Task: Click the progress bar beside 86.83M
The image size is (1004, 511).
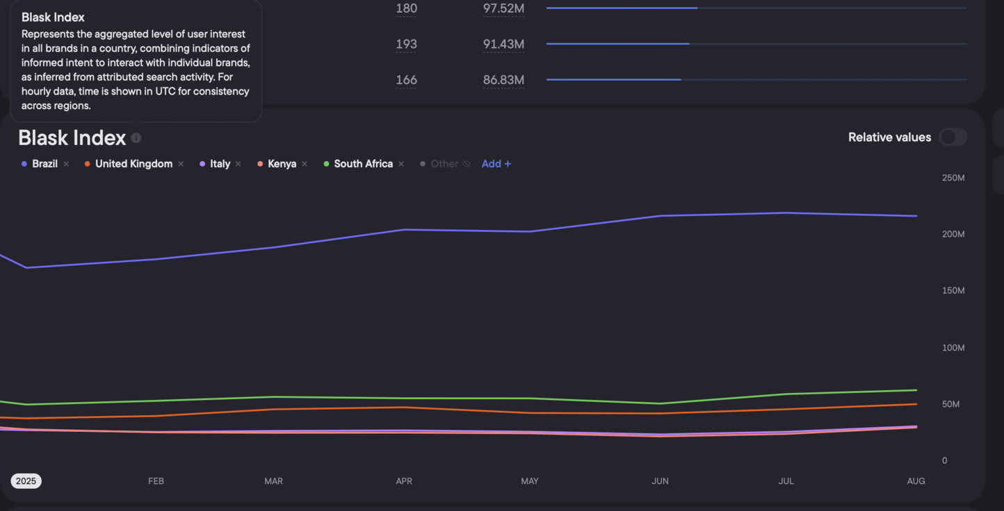Action: (756, 80)
